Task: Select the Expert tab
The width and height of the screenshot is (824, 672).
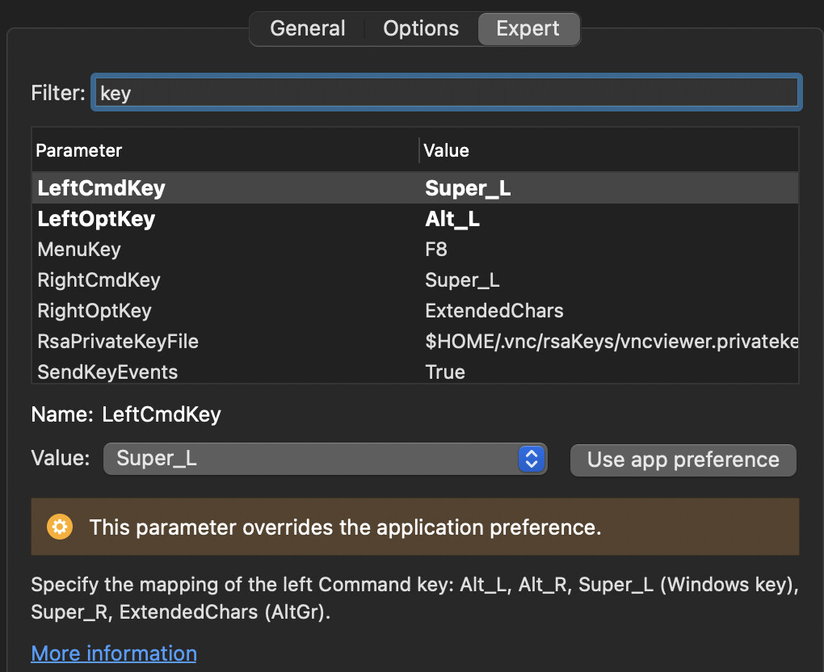Action: [x=528, y=29]
